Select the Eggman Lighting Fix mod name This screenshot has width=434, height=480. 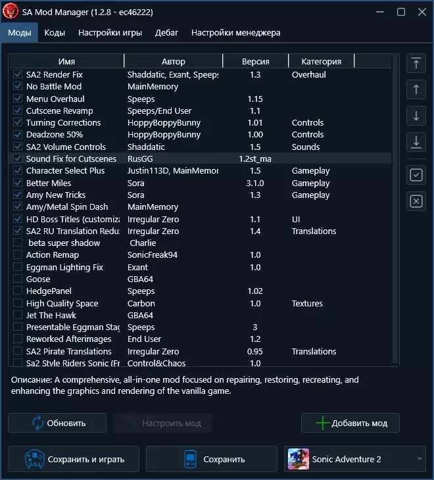(x=64, y=267)
